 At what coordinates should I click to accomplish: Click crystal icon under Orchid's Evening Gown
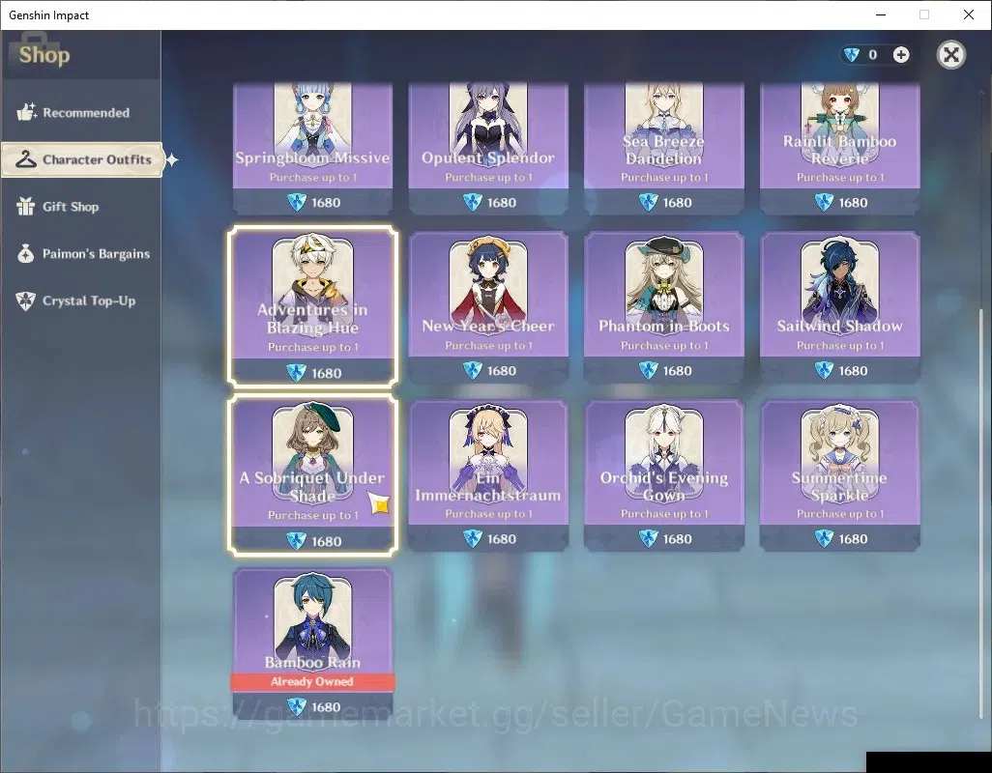[648, 538]
